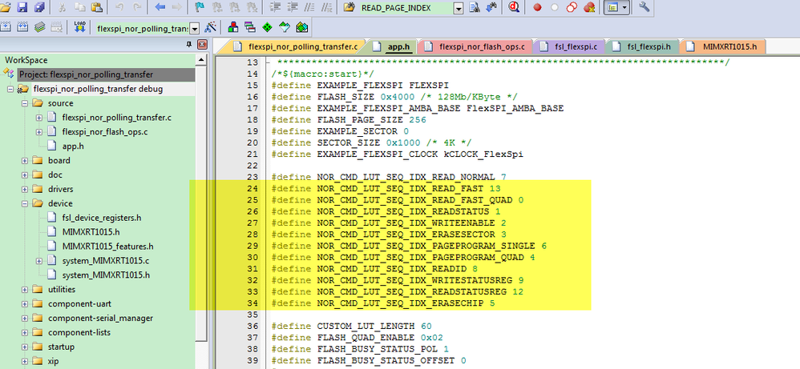
Task: Open the Pack Installer icon
Action: [302, 27]
